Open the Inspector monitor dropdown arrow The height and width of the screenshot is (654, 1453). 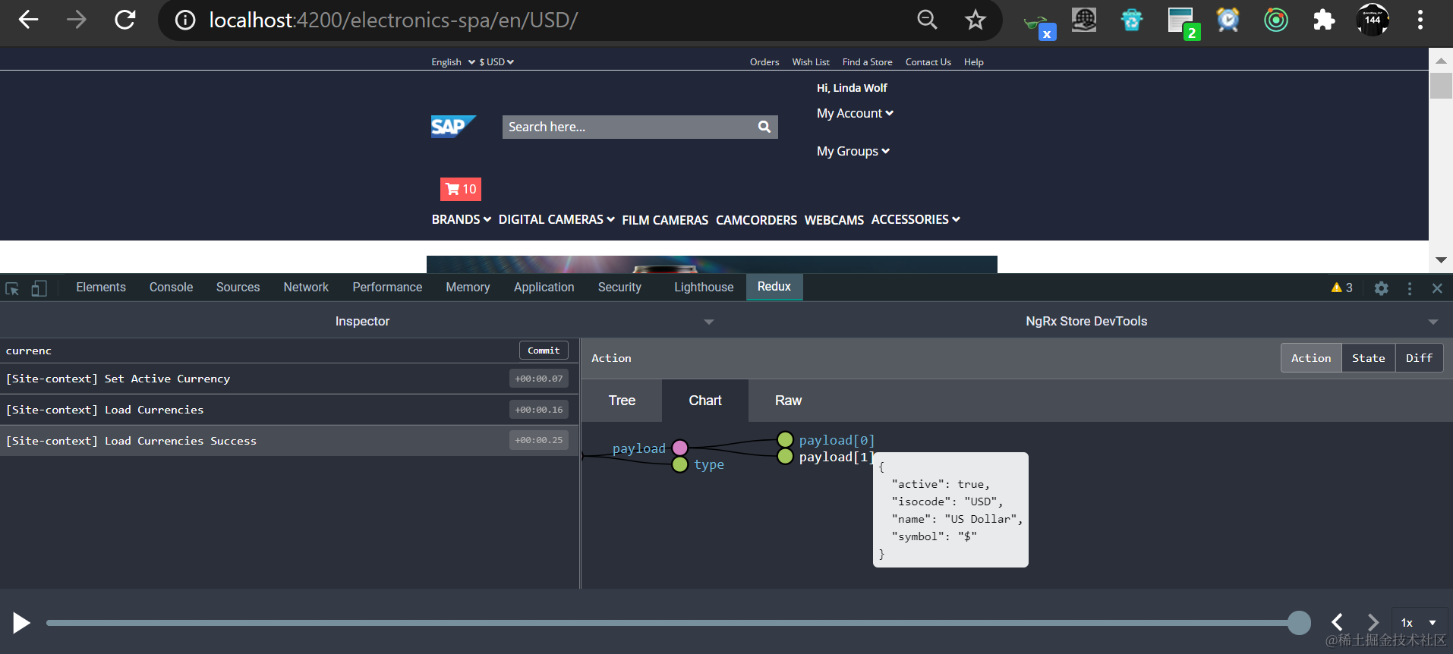[x=709, y=322]
